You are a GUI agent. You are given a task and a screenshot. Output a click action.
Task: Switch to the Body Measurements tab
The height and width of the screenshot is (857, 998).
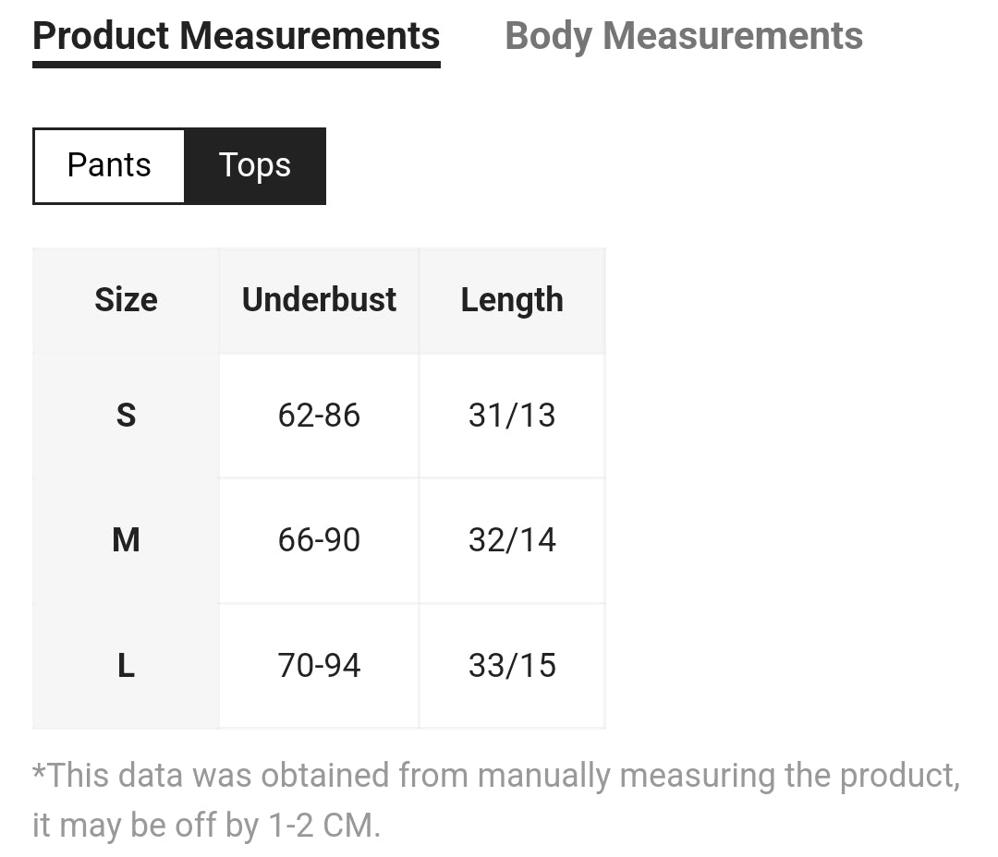coord(683,36)
